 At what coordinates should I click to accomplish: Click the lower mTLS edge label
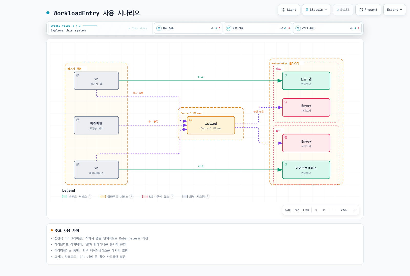(x=200, y=166)
